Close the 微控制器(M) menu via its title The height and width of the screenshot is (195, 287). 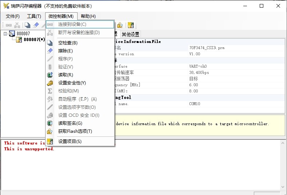click(x=61, y=16)
